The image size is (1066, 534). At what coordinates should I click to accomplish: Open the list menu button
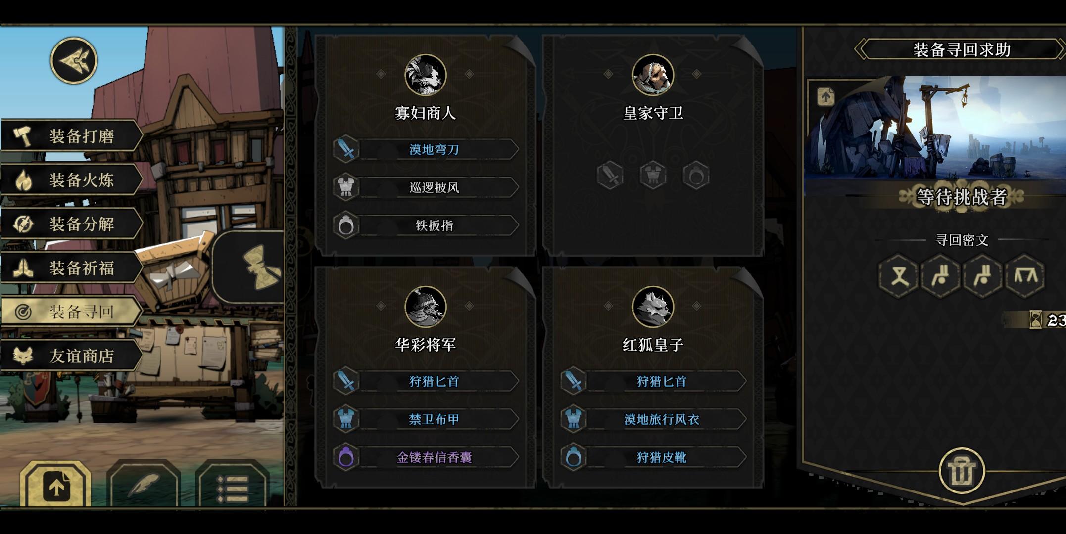(232, 486)
